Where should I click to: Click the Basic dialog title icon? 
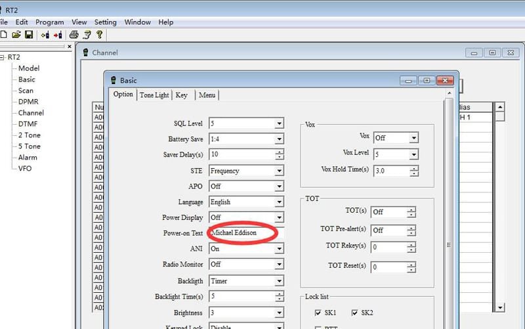click(x=113, y=80)
